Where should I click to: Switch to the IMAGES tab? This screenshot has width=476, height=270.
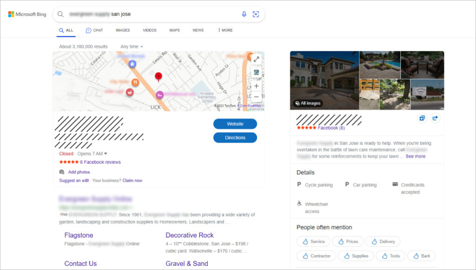[122, 30]
